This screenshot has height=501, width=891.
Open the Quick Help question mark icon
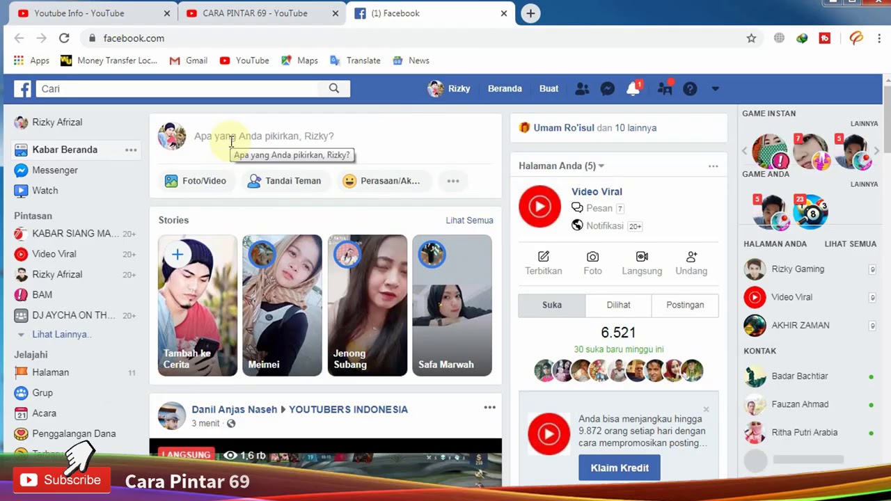point(690,88)
